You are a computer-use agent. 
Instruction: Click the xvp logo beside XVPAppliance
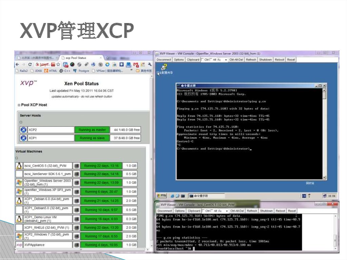tap(19, 245)
